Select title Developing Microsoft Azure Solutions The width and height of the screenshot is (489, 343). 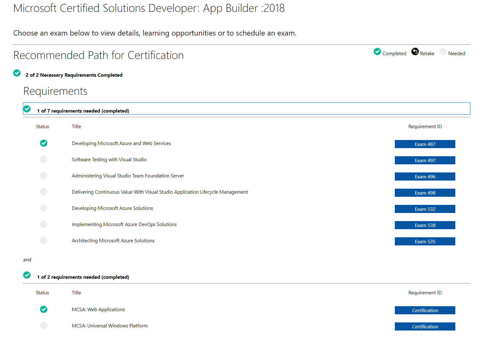[112, 208]
